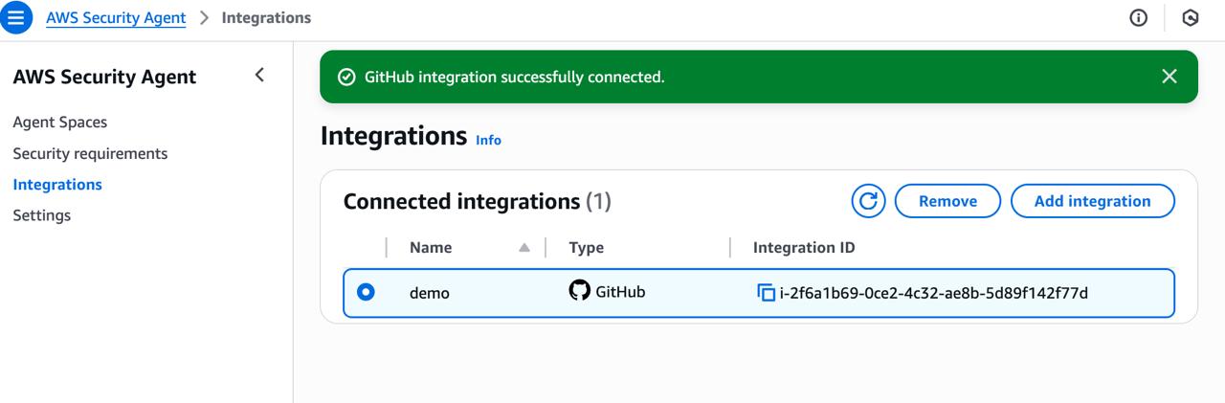Click the Type column header

coord(586,248)
